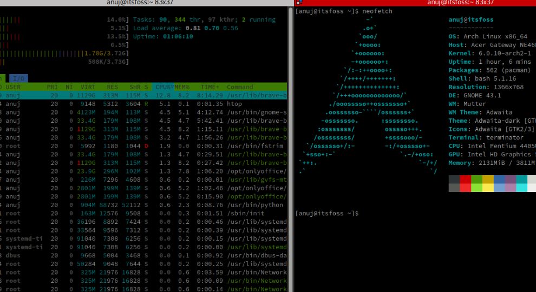Screen dimensions: 536x292
Task: Select the /sbin/init process row
Action: [143, 214]
